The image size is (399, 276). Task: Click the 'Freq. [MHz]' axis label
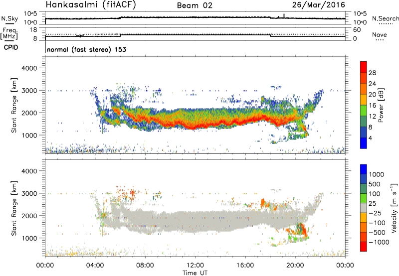(x=9, y=33)
